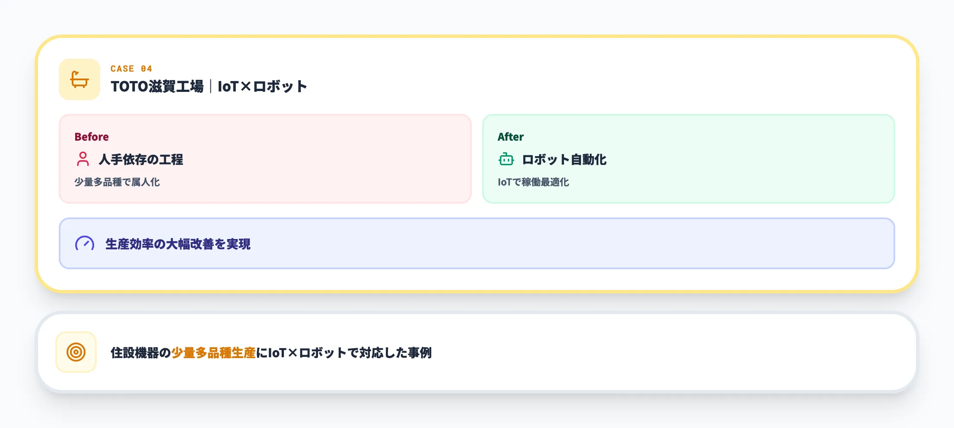Click the green After label

coord(510,137)
